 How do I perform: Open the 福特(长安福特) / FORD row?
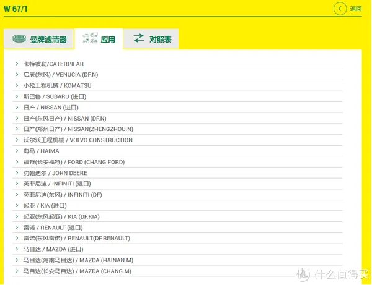click(x=74, y=162)
